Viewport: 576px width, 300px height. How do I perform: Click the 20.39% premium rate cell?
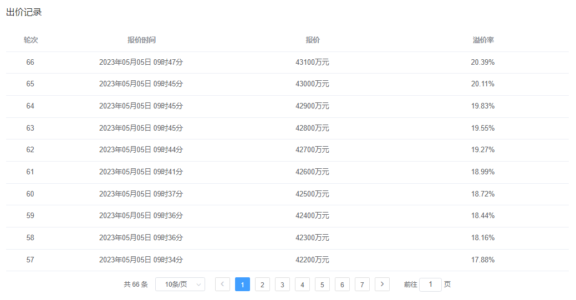(483, 63)
